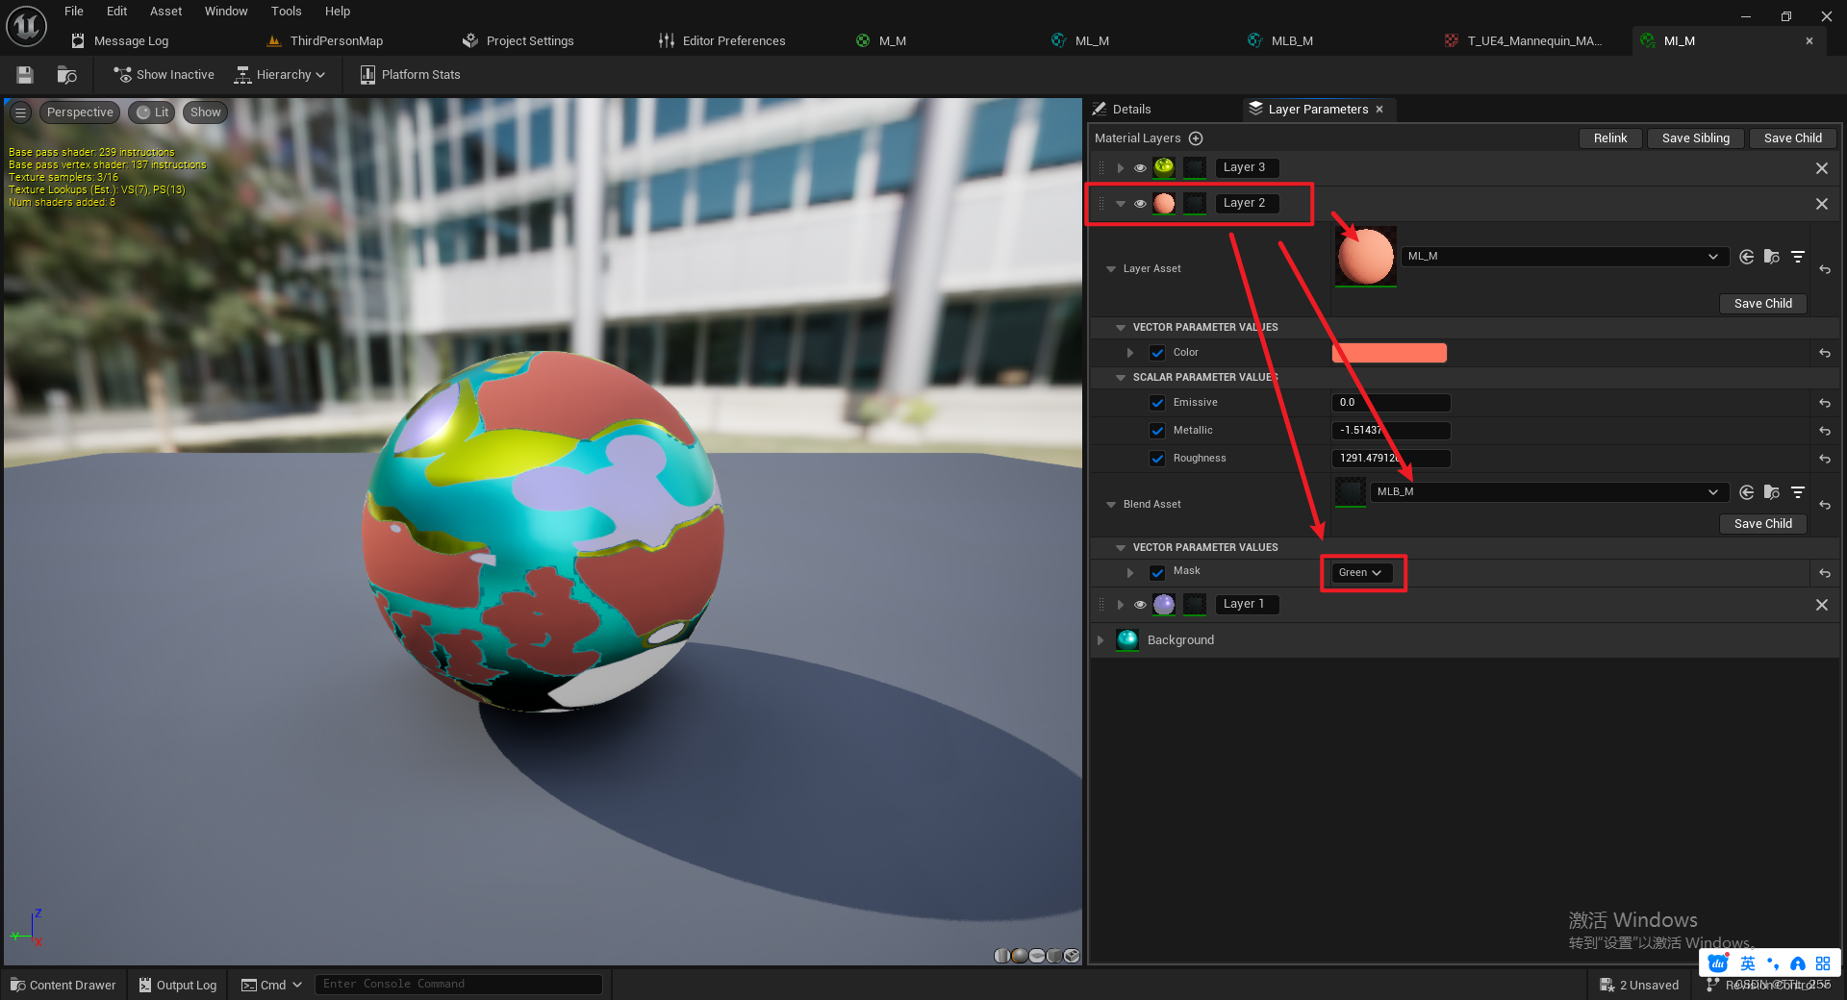The width and height of the screenshot is (1847, 1000).
Task: Reset Roughness value to default
Action: [1825, 460]
